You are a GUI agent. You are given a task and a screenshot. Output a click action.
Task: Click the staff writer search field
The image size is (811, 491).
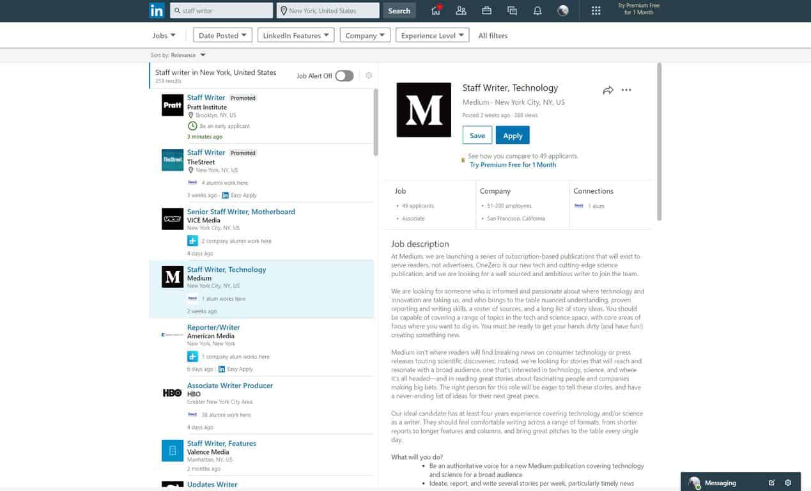[x=222, y=11]
